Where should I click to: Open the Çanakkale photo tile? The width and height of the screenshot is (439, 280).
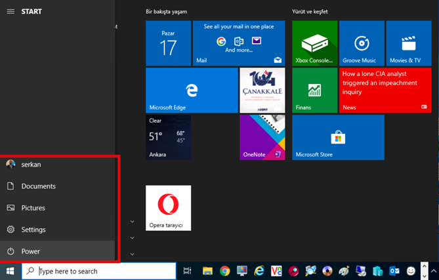click(262, 90)
